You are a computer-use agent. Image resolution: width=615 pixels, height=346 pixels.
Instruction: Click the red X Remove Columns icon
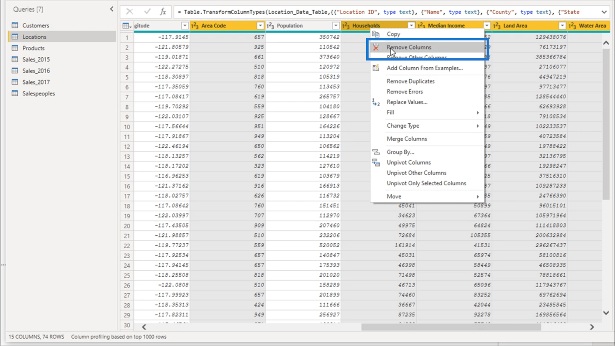376,47
